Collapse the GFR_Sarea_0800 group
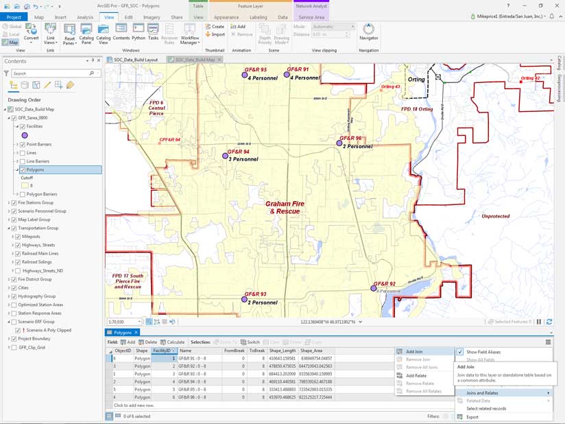Screen dimensions: 565x424 [x=9, y=118]
